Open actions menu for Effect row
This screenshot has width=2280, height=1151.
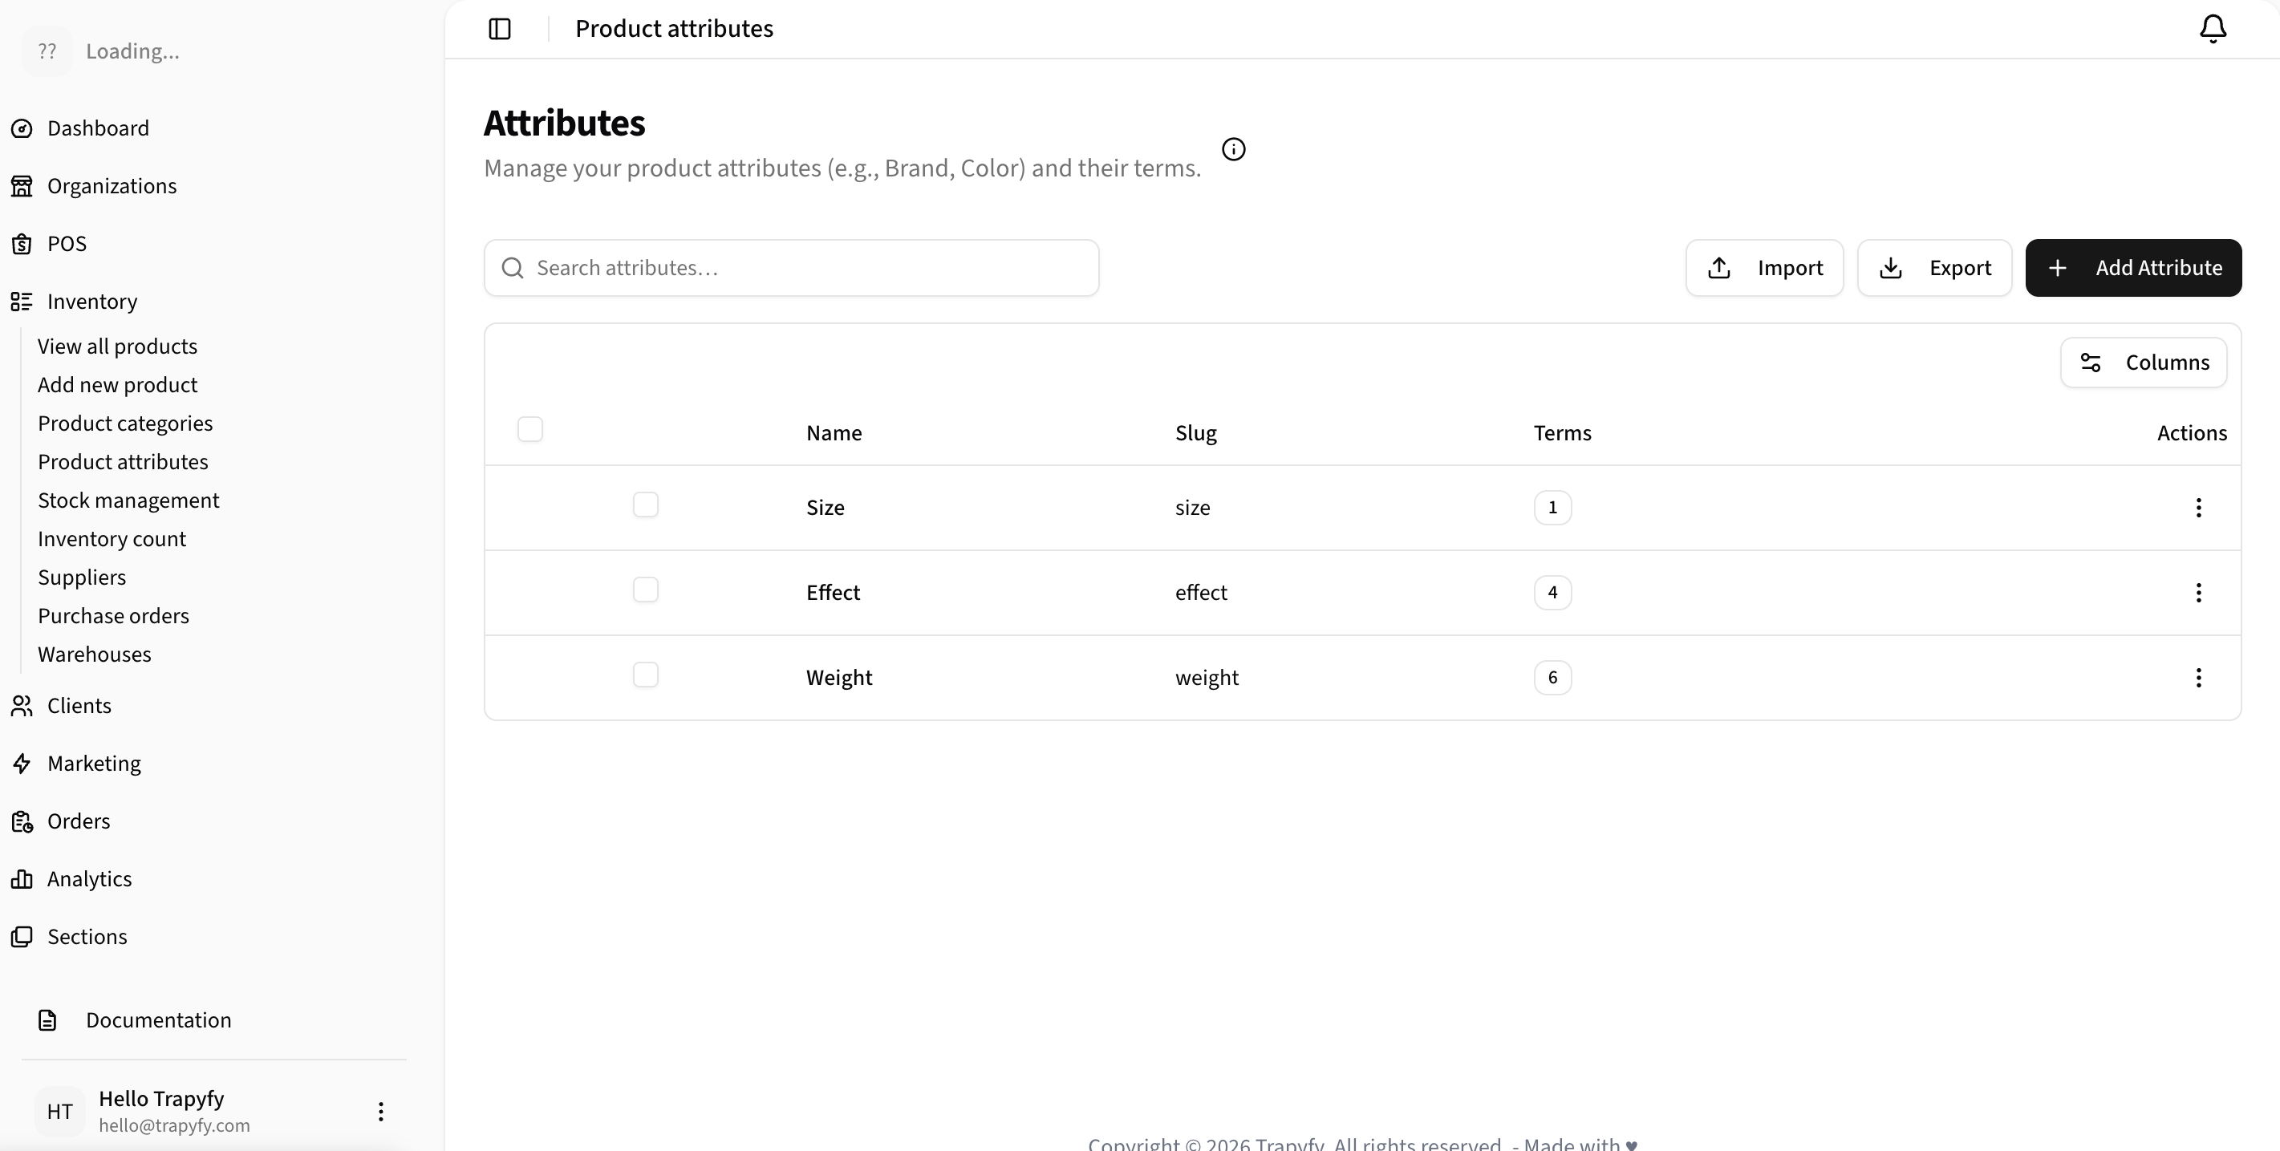coord(2198,593)
